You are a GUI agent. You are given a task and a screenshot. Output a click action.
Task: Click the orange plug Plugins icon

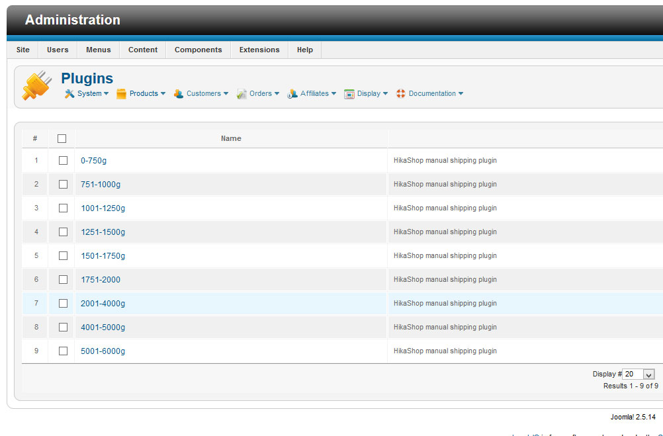37,85
